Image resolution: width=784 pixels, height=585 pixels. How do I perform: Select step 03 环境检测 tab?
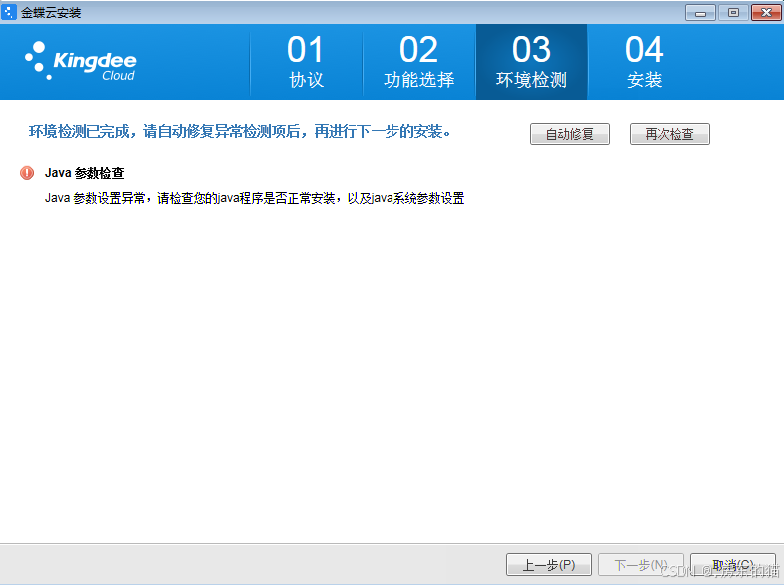[531, 62]
